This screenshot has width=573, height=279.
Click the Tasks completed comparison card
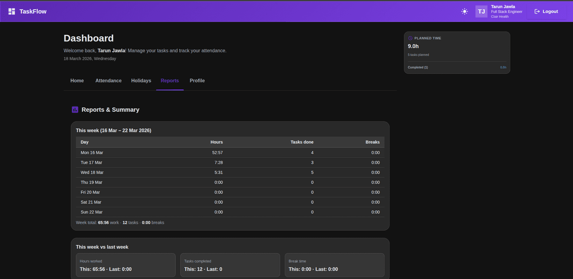click(230, 265)
